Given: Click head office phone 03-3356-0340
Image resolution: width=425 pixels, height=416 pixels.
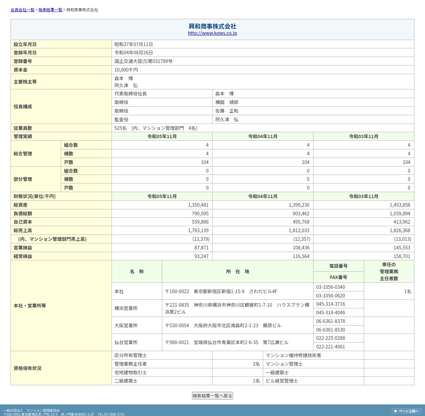Looking at the screenshot, I should pos(331,287).
